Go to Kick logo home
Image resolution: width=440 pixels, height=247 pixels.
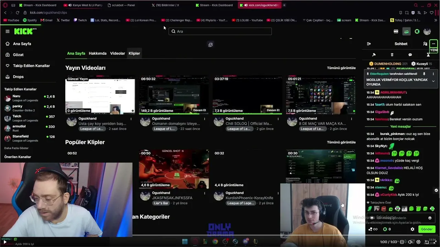pyautogui.click(x=25, y=31)
